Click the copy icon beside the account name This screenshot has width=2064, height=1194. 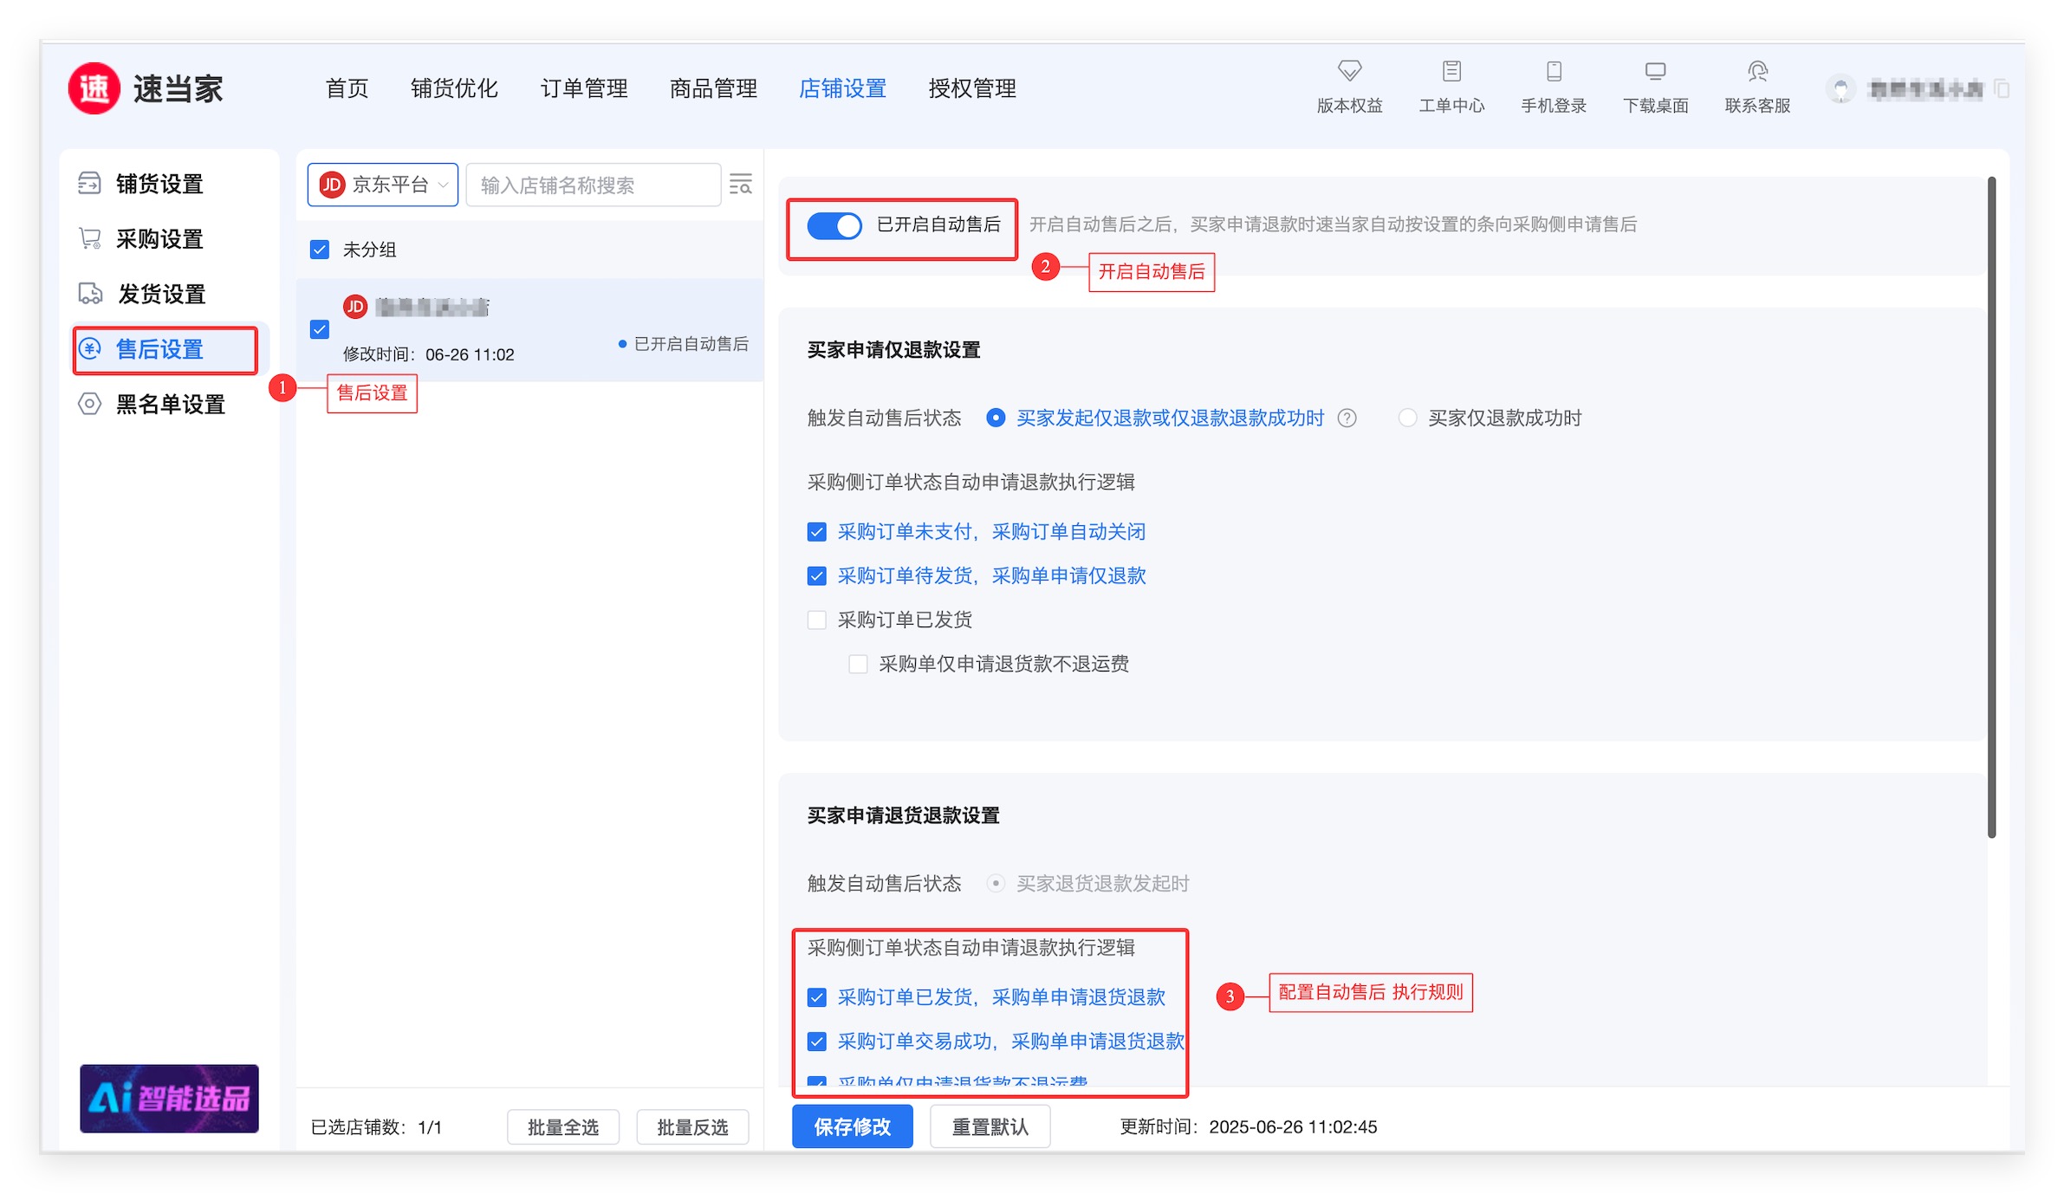(2002, 88)
